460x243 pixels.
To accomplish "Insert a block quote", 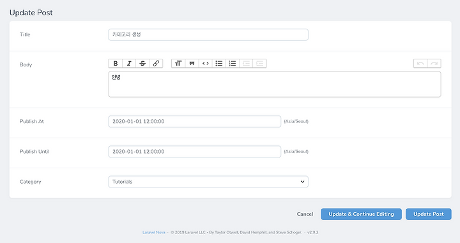I will pyautogui.click(x=192, y=63).
